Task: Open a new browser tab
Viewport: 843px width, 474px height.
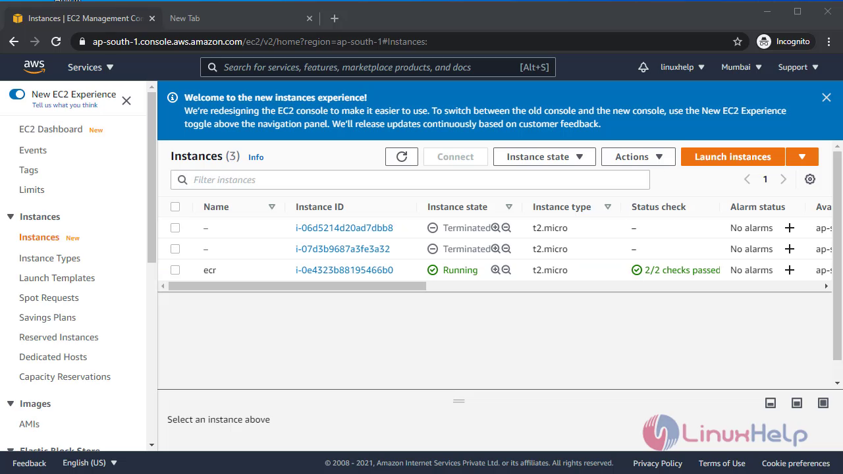Action: coord(335,18)
